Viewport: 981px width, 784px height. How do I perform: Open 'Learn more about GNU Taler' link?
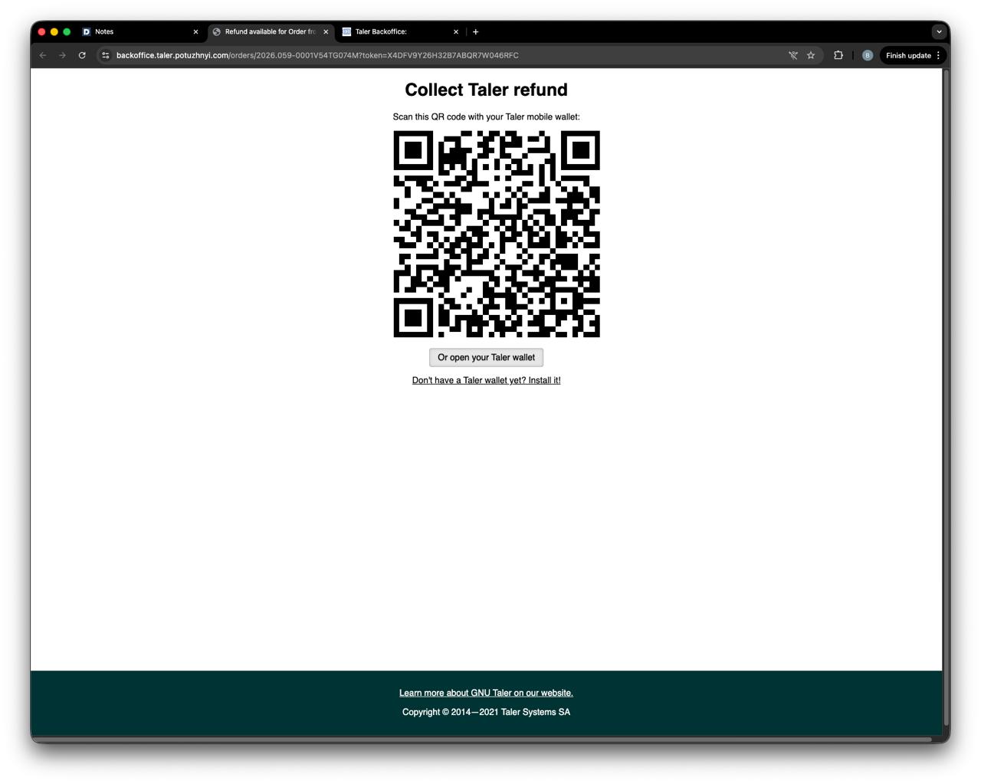point(486,693)
